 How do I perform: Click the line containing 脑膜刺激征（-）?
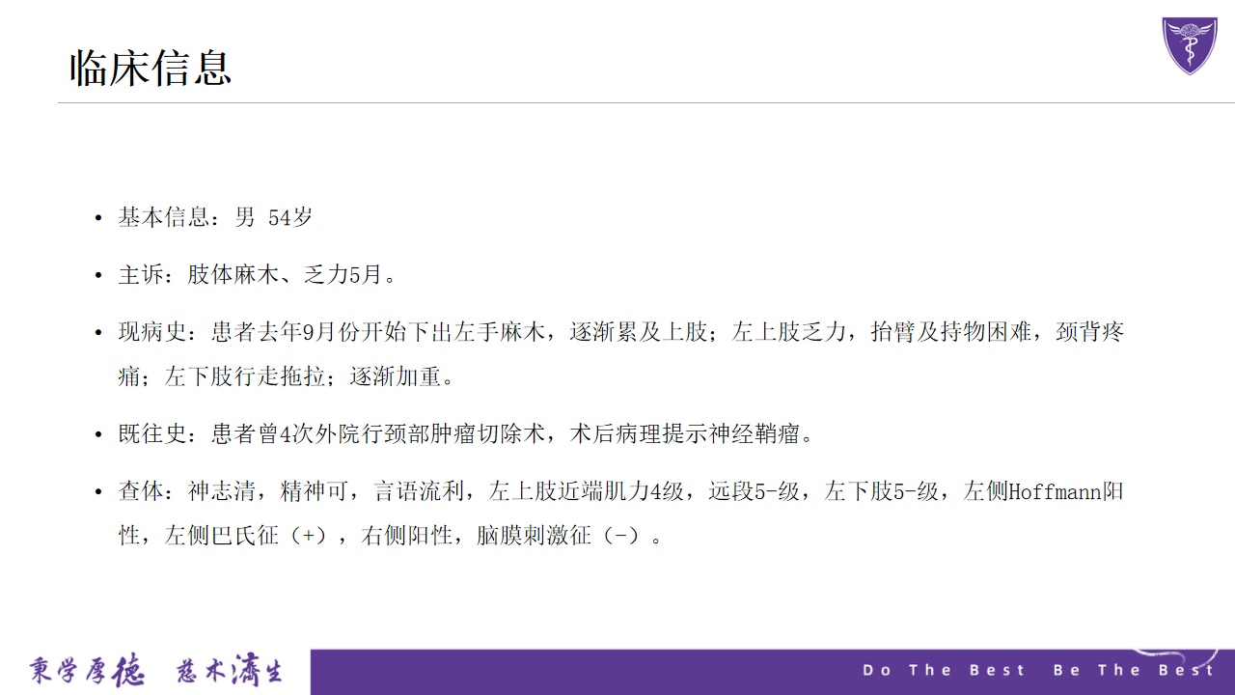coord(392,535)
